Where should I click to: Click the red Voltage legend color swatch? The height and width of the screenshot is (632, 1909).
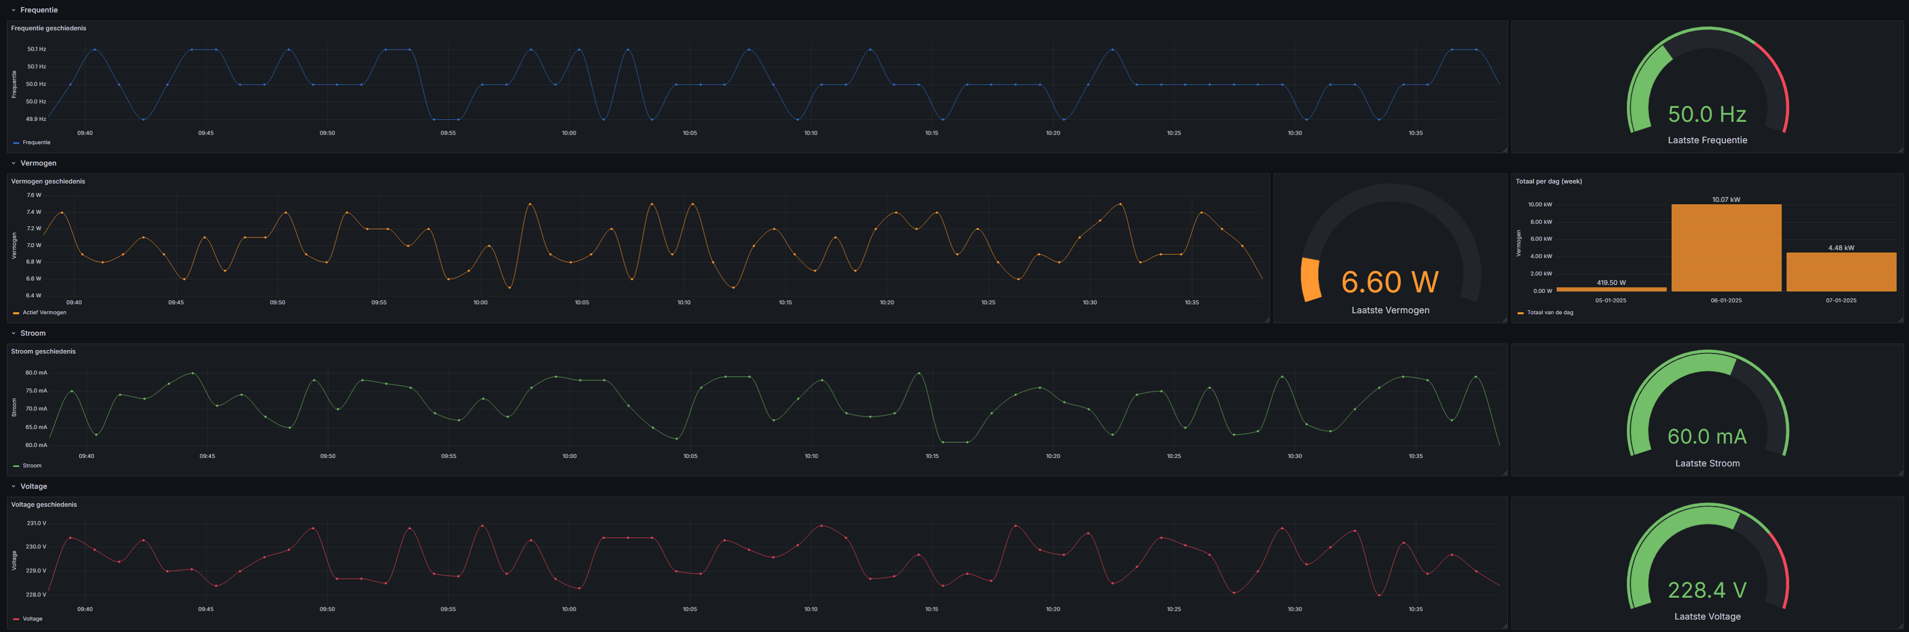15,619
